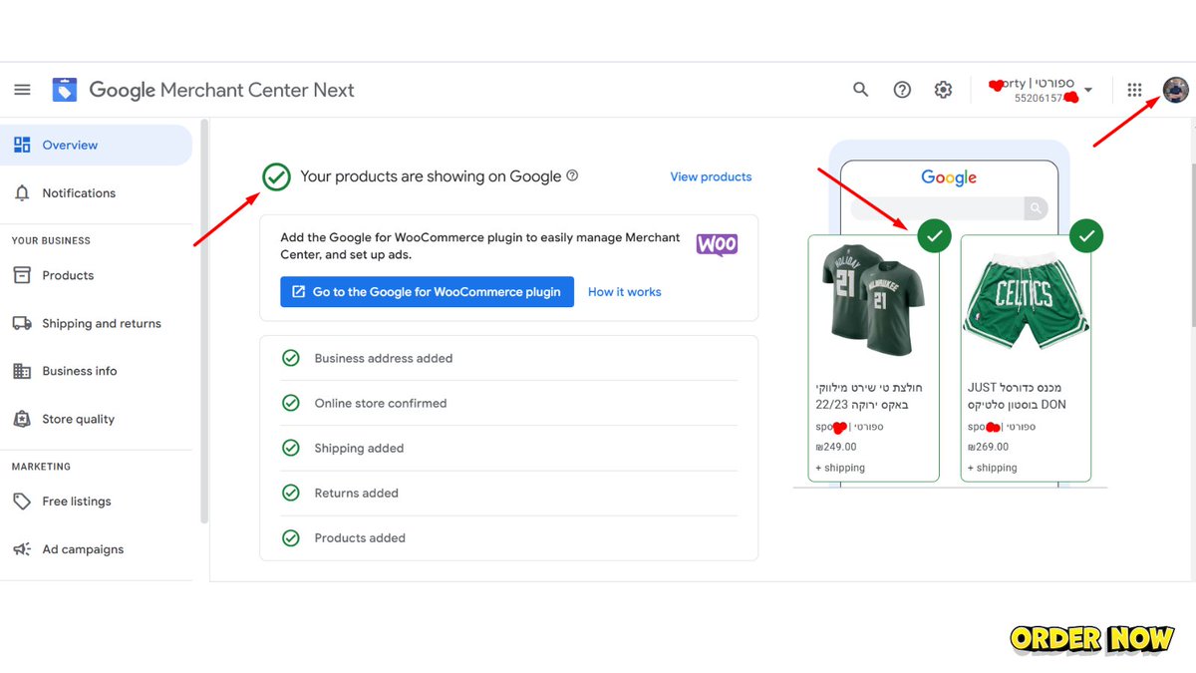
Task: Click the Business info sidebar icon
Action: (22, 371)
